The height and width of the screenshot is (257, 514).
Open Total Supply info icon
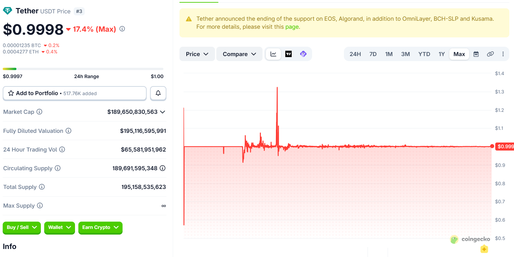42,187
